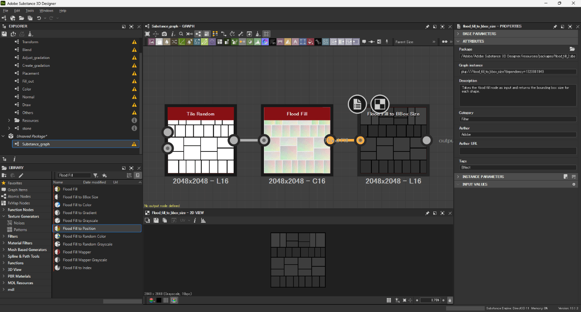Toggle library thumbnail view mode button
The width and height of the screenshot is (581, 312).
[138, 175]
